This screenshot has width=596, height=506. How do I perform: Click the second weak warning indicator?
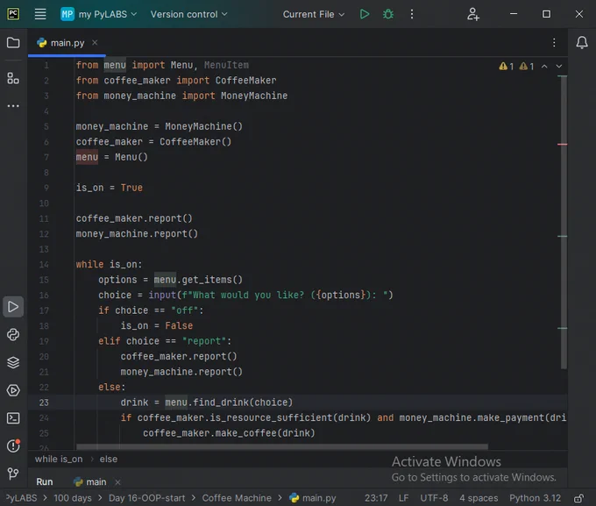coord(527,66)
